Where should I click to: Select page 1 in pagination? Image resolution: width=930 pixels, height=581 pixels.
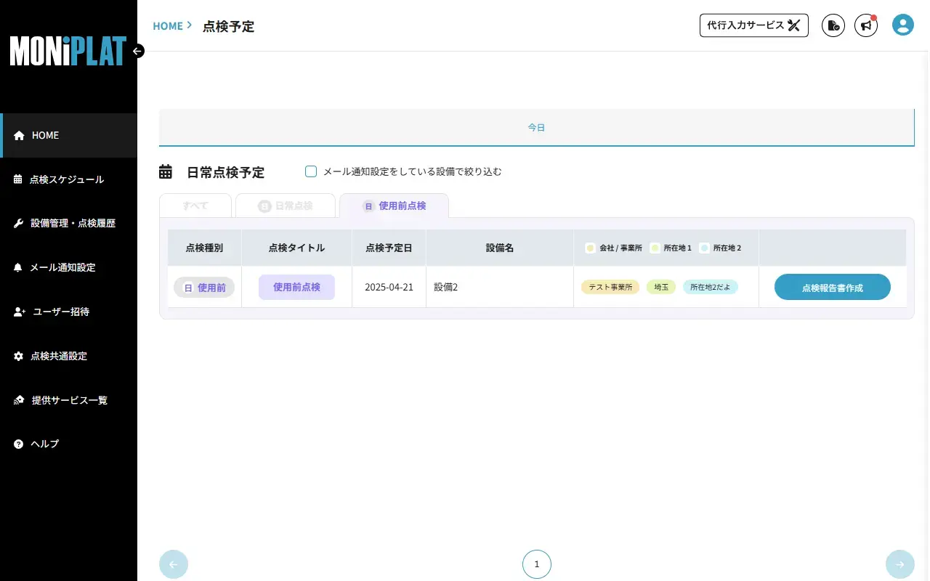tap(537, 564)
